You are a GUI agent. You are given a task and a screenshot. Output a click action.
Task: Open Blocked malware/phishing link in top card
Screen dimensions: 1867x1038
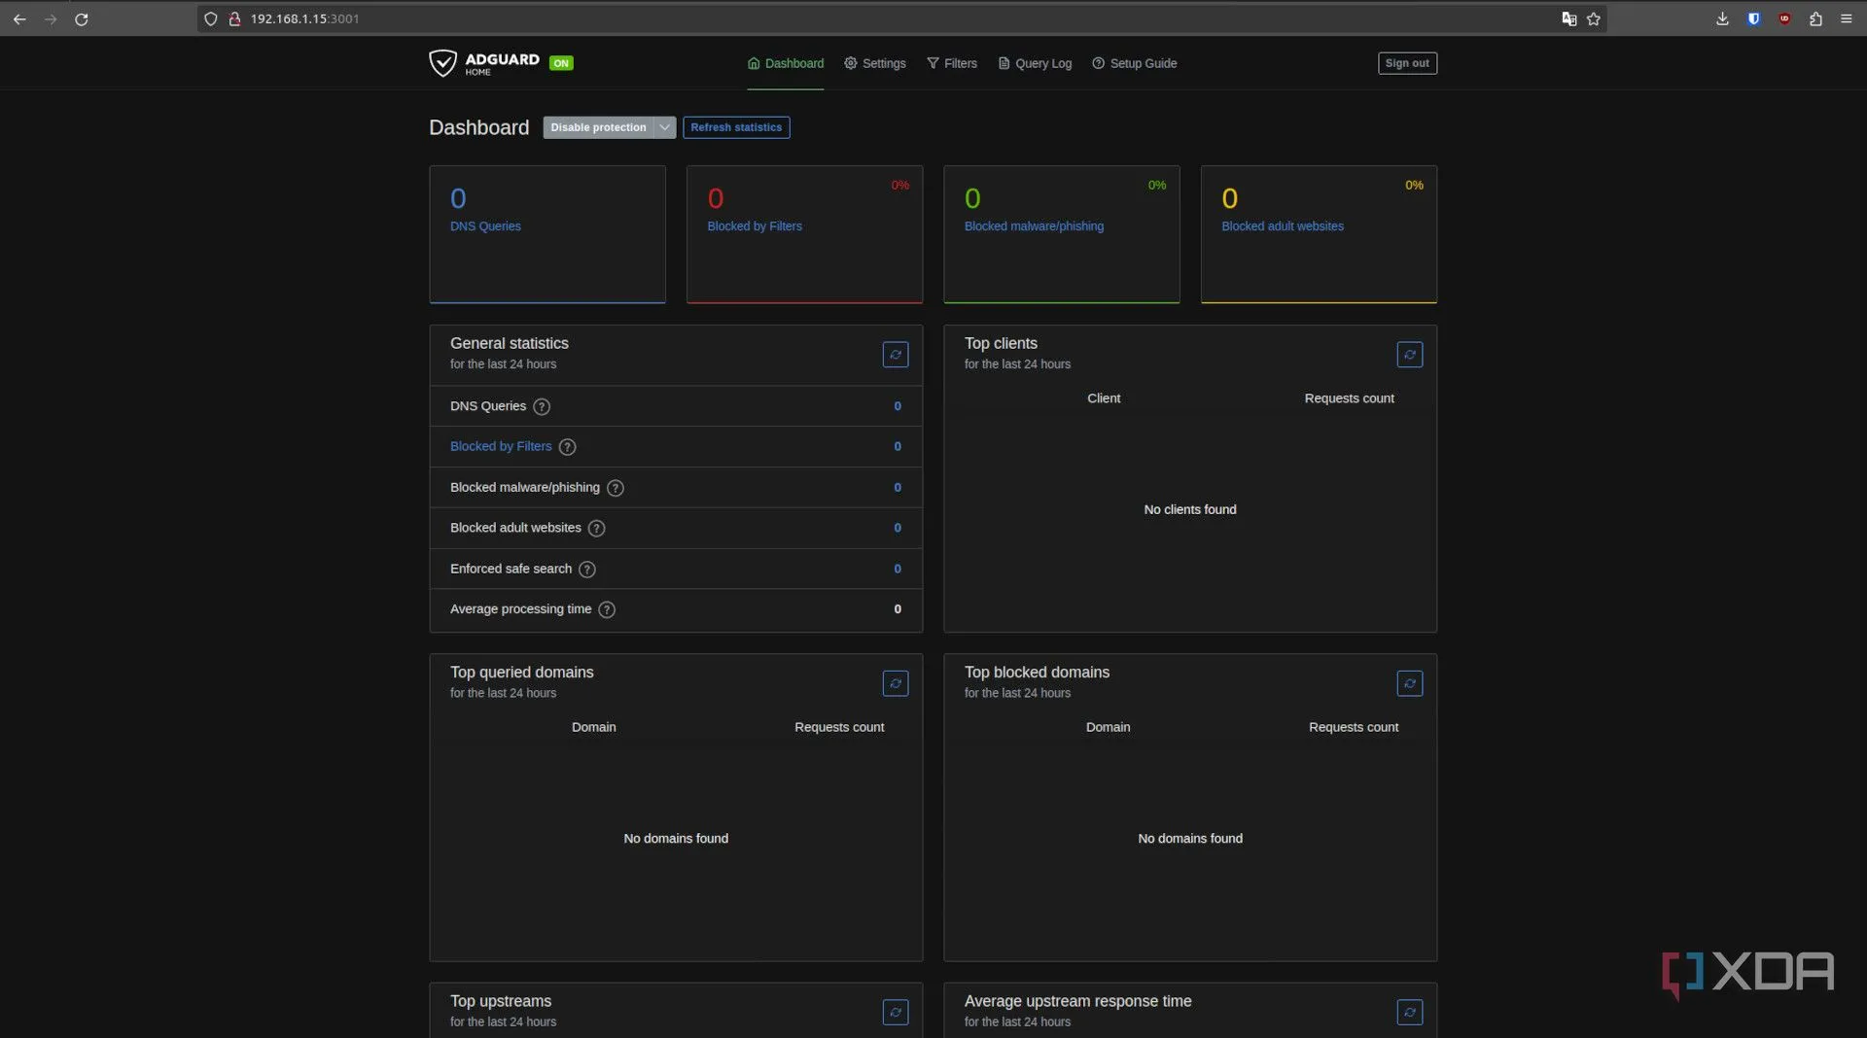1034,226
